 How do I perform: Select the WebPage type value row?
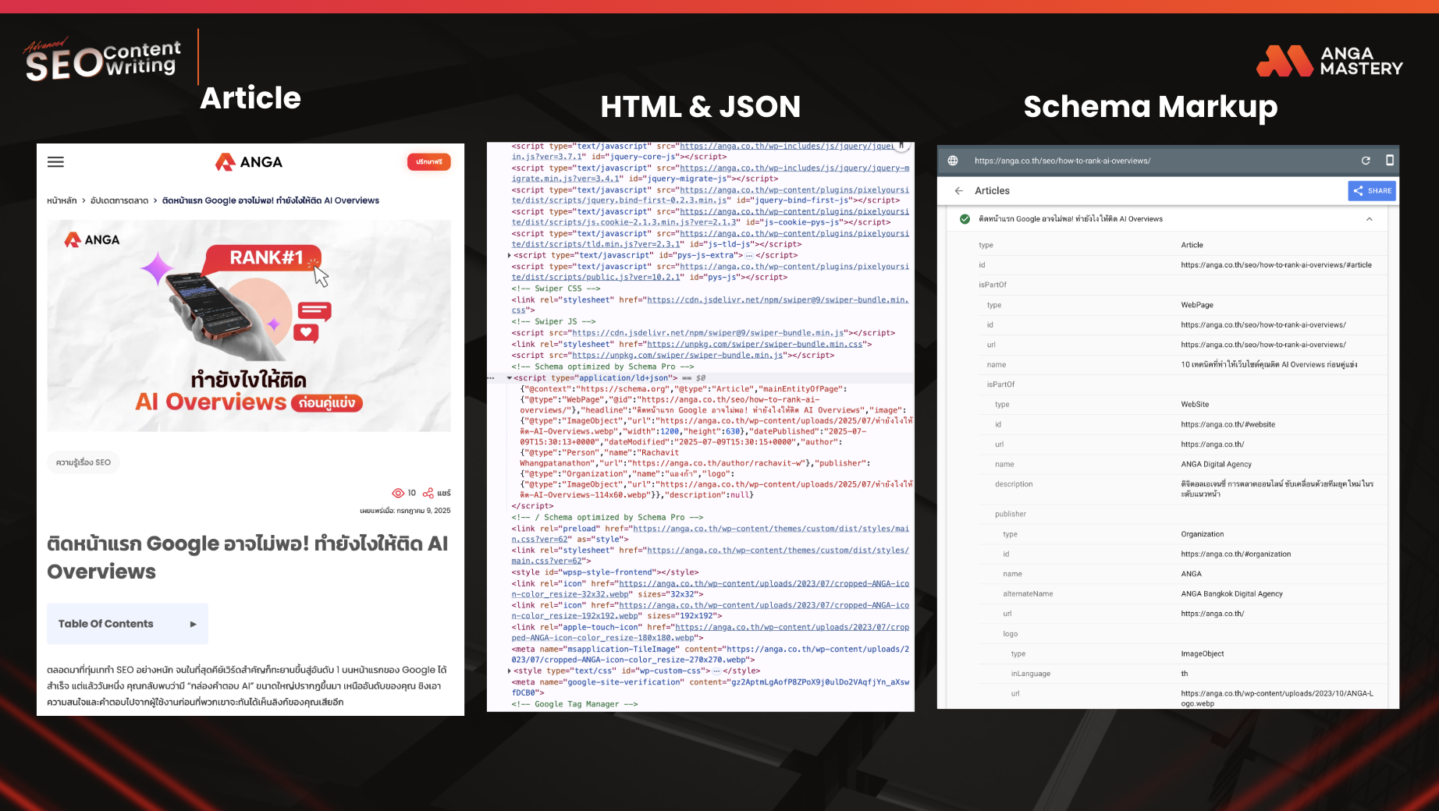(x=1197, y=305)
